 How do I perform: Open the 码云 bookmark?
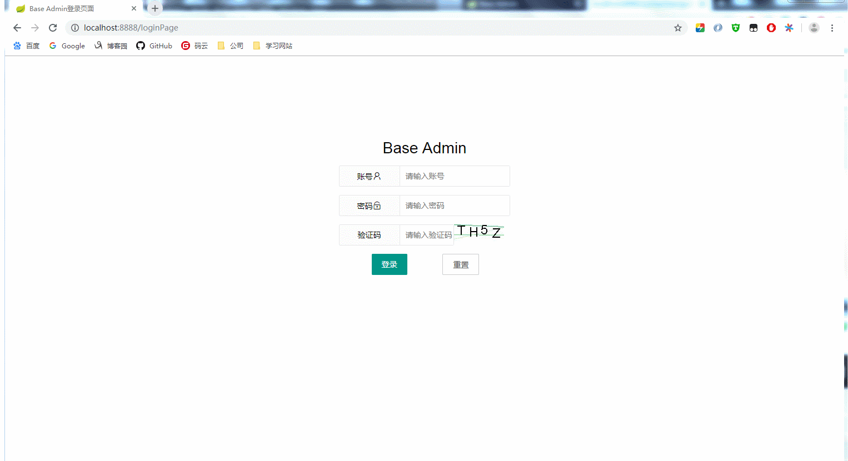point(194,46)
